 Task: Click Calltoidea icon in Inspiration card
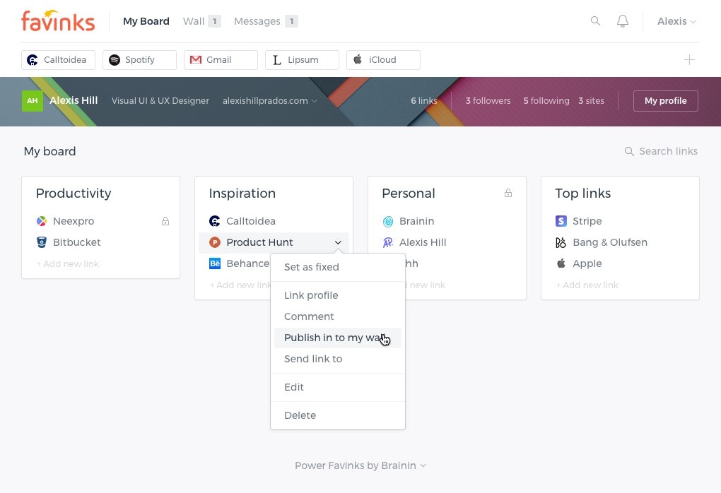tap(215, 221)
